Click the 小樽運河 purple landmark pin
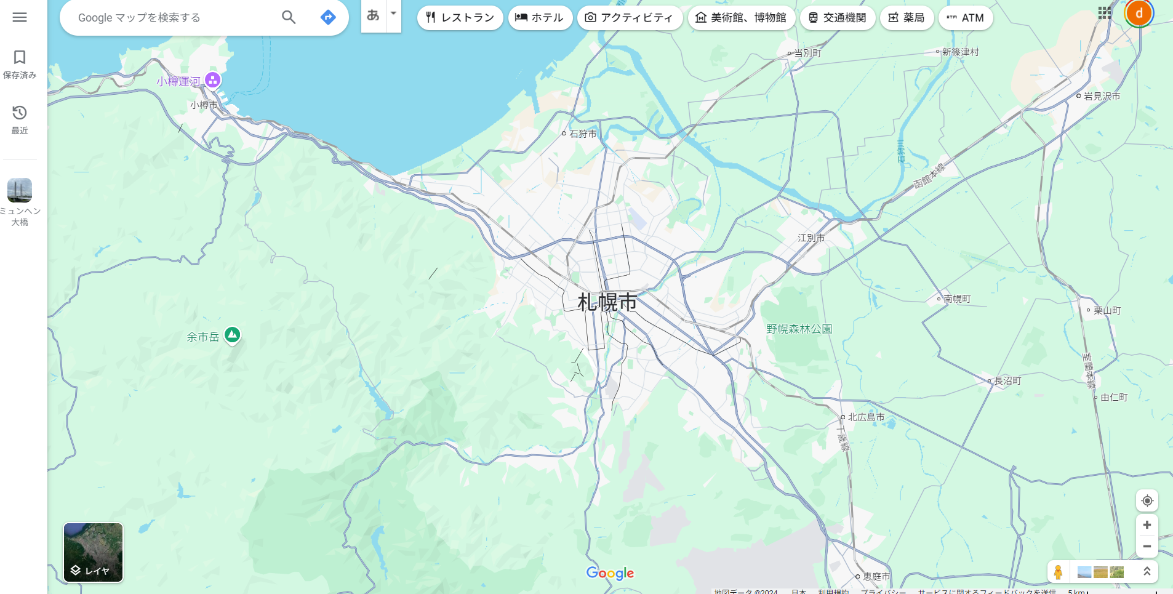1173x594 pixels. (213, 80)
